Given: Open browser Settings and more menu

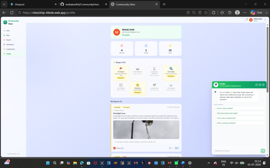Looking at the screenshot, I should pyautogui.click(x=245, y=13).
